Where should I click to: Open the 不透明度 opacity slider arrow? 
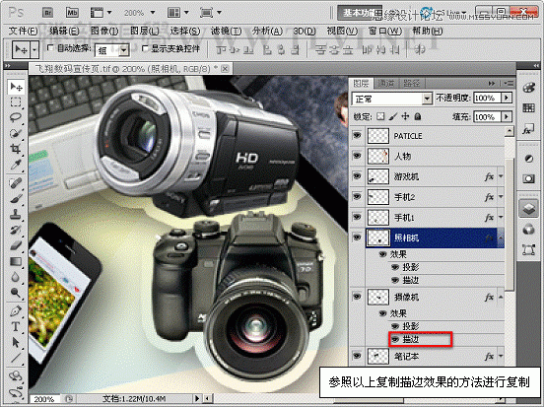click(507, 98)
